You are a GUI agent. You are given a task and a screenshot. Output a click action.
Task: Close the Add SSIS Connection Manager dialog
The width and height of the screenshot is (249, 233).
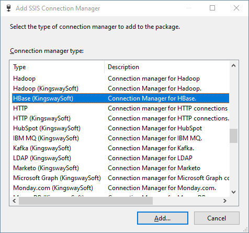click(x=236, y=8)
